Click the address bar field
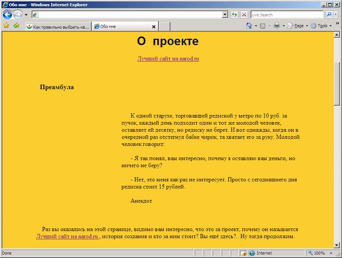342x258 pixels. tap(130, 14)
